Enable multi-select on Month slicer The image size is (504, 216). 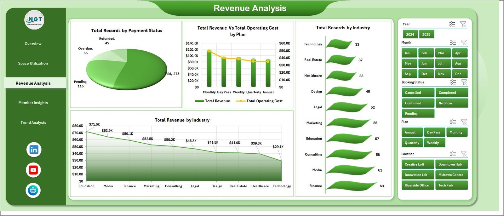pos(453,43)
